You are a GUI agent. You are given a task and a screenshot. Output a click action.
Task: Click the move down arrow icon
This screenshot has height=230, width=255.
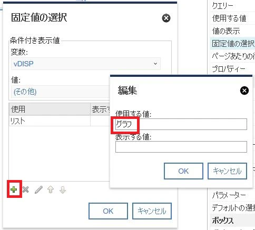(x=63, y=189)
